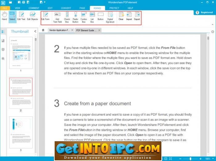Click the full screen icon in status bar
Screen dimensions: 216x161
(x=171, y=159)
